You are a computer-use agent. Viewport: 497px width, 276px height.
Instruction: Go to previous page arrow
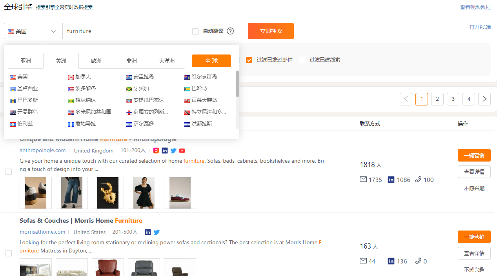406,99
